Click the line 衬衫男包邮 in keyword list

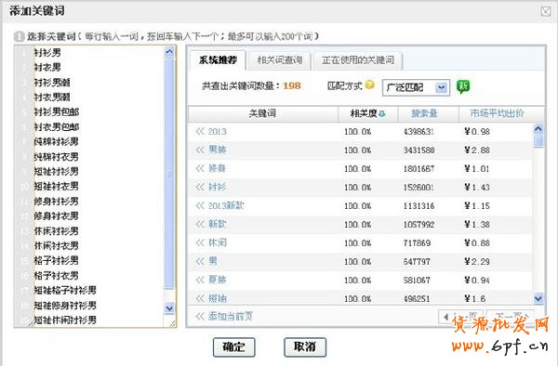(56, 111)
